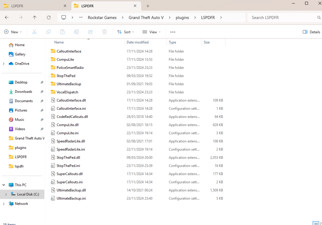322x225 pixels.
Task: Click the Delete icon on the toolbar
Action: coord(104,32)
